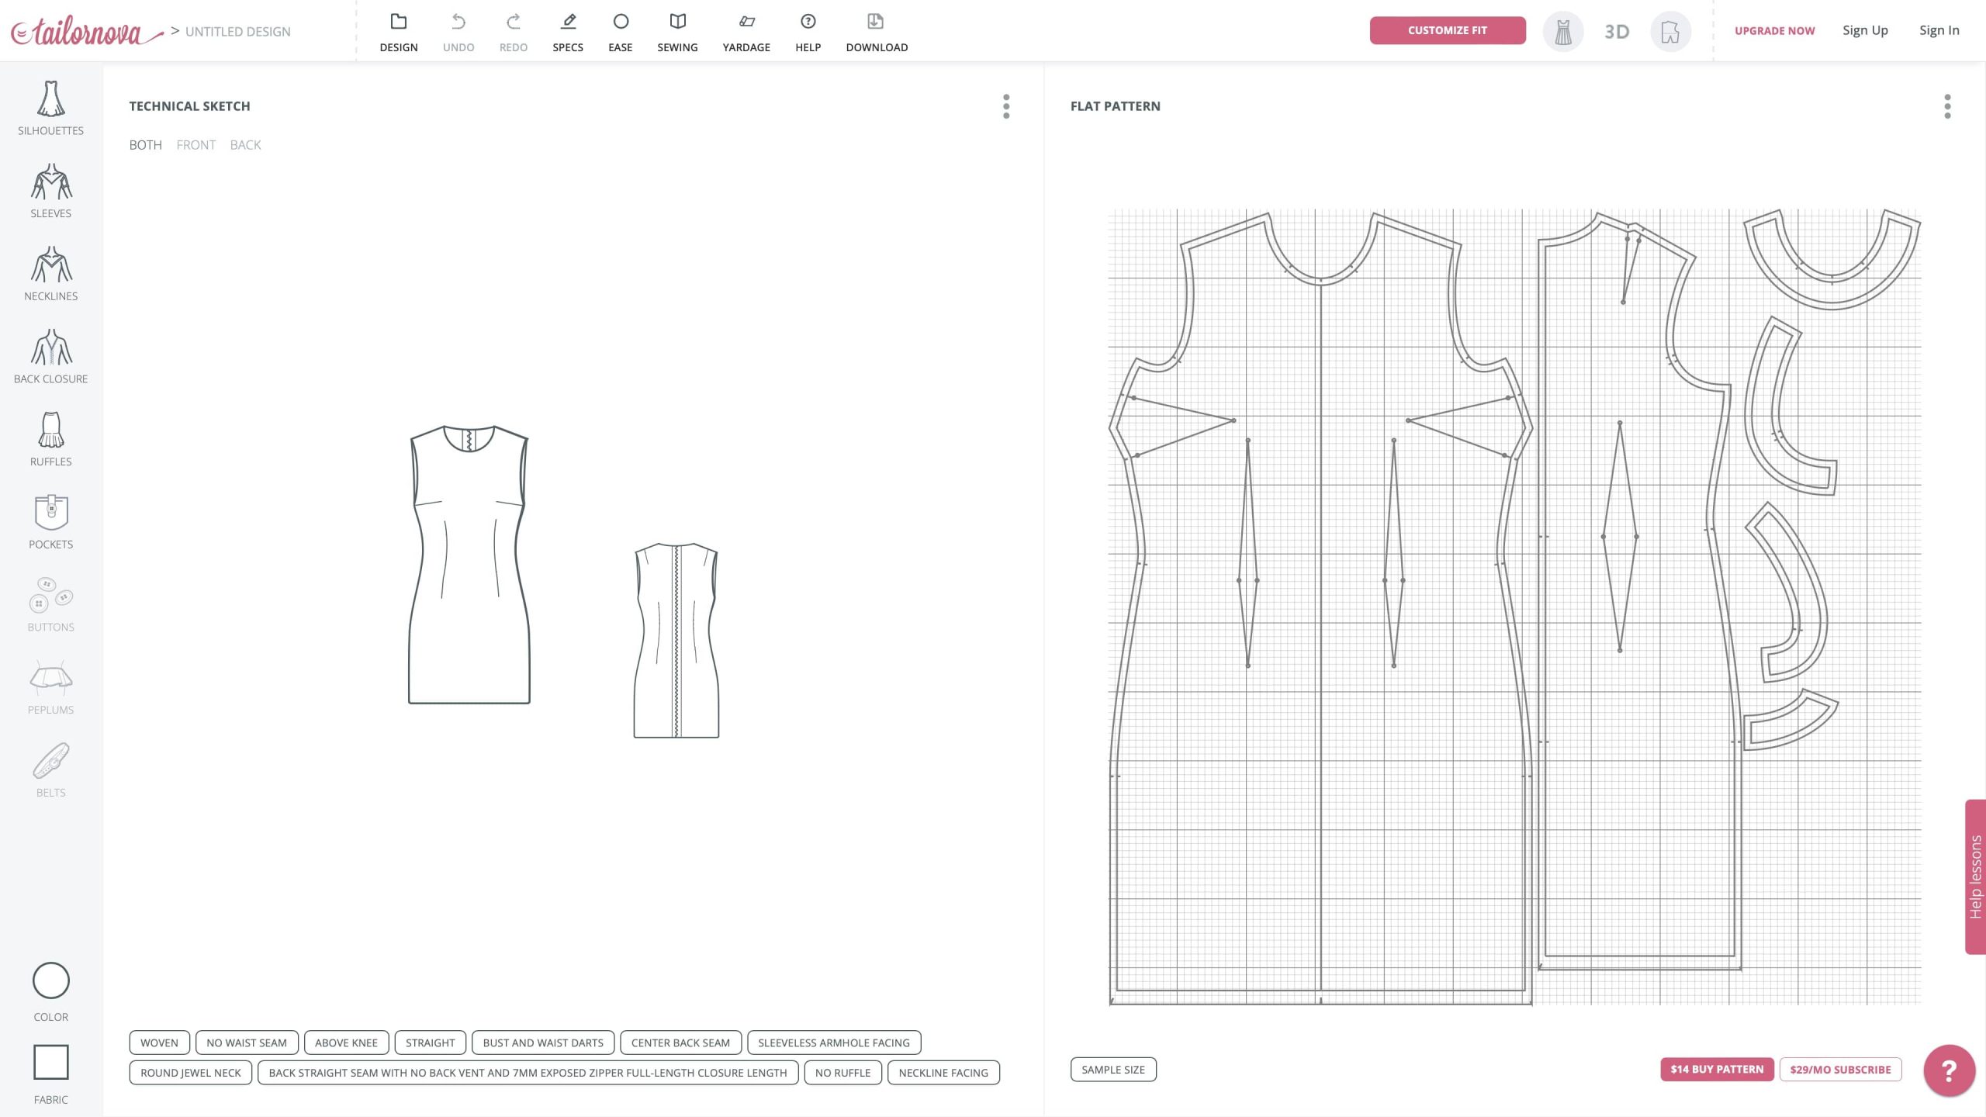Open Back Closure options

[x=50, y=356]
